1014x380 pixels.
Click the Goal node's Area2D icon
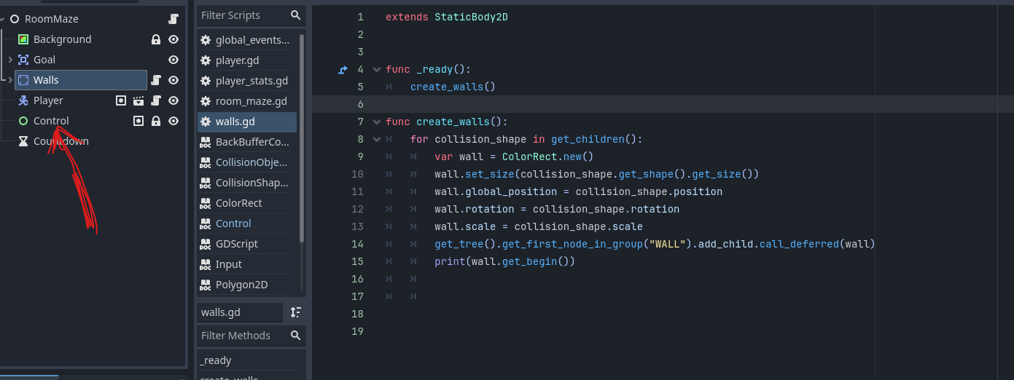23,60
